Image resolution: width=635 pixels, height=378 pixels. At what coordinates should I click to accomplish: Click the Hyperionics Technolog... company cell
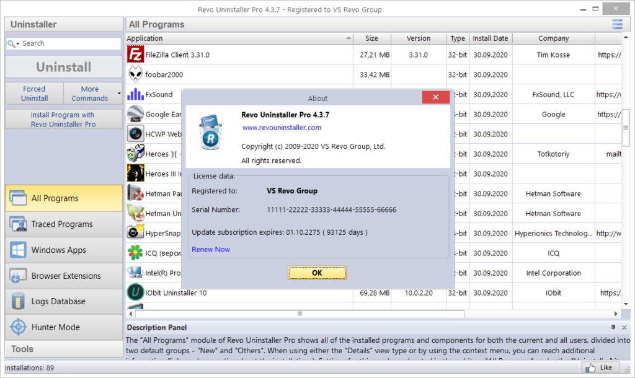pyautogui.click(x=554, y=234)
